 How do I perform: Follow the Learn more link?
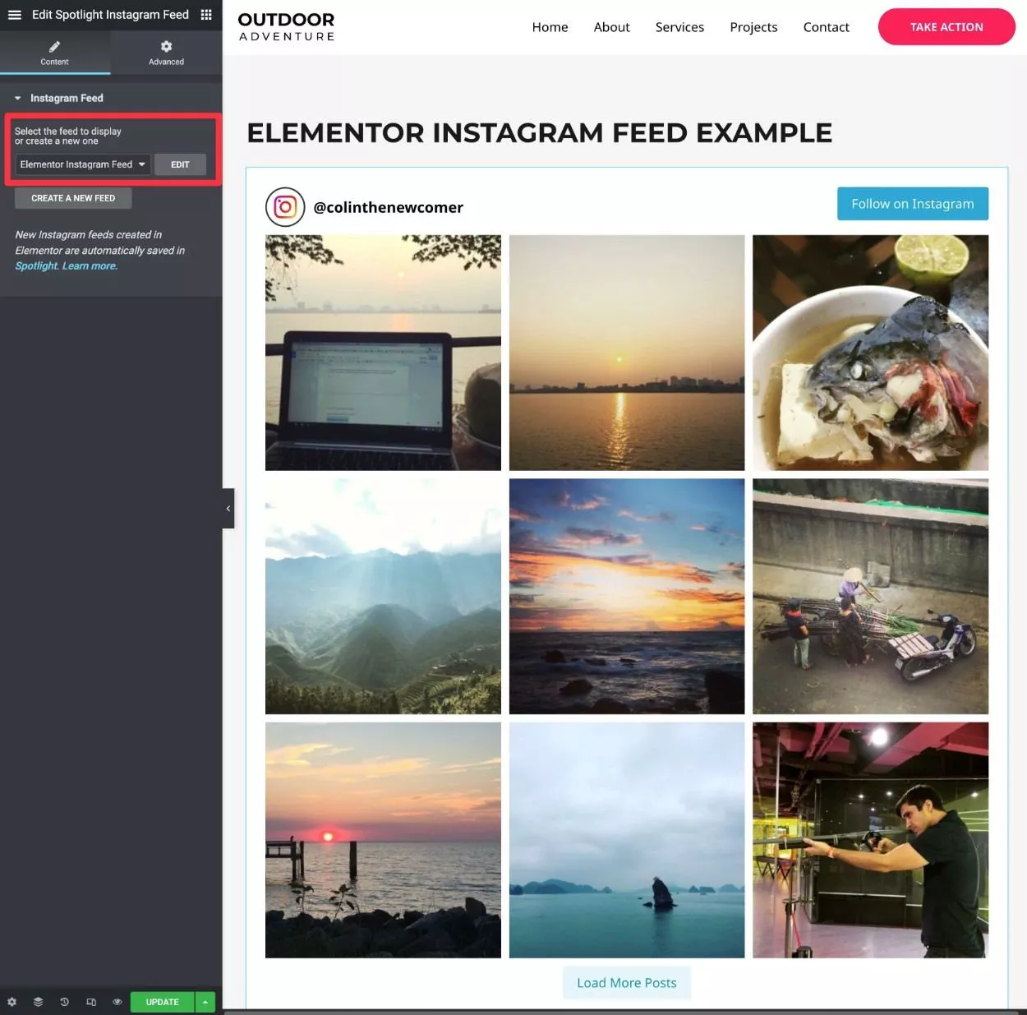click(x=90, y=265)
